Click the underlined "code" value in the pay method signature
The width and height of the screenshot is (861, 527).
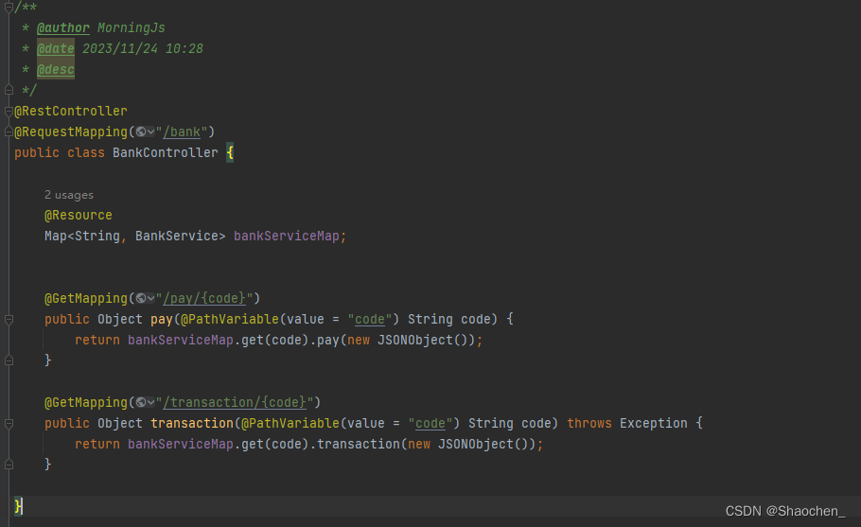370,319
